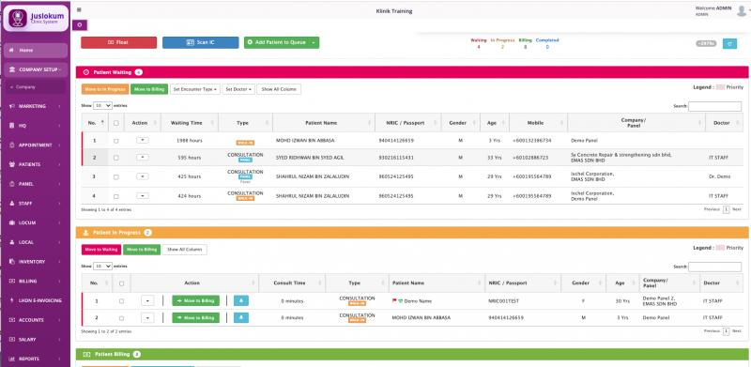Click the Reports chart icon
Viewport: 751px width, 367px height.
point(12,359)
